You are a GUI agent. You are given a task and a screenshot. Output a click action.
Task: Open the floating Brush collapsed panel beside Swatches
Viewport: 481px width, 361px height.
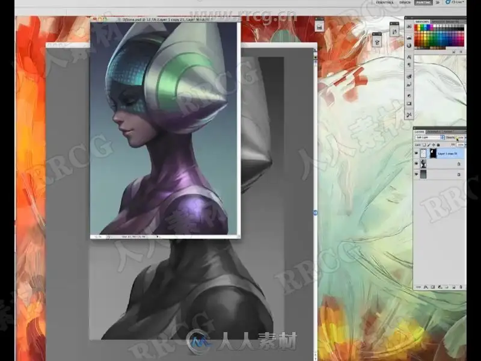coord(394,32)
